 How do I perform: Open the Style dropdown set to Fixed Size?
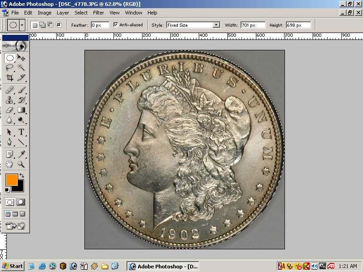coord(192,25)
